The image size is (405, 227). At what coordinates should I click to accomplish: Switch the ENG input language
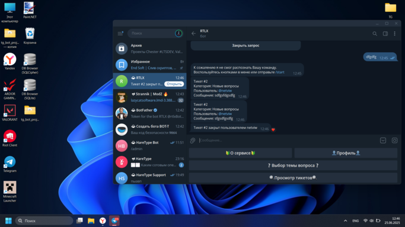tap(355, 221)
